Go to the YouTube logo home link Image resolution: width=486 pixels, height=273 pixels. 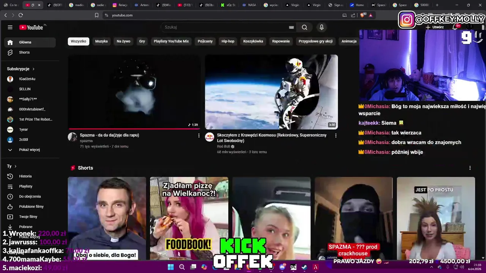pos(31,27)
